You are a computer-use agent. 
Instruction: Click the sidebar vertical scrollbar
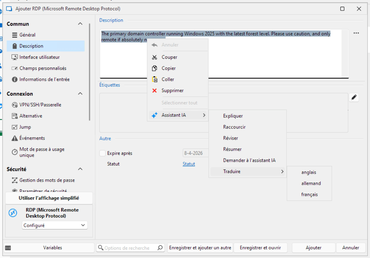click(90, 71)
